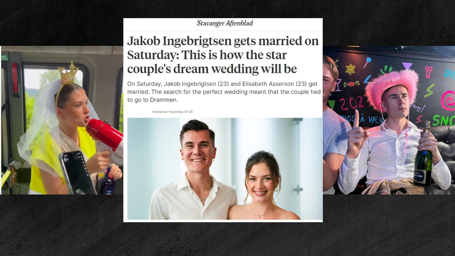455x256 pixels.
Task: Click the yellow star drawing on chalkboard
Action: [350, 69]
